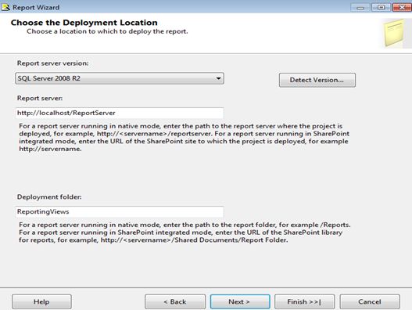Cancel the Report Wizard
This screenshot has height=310, width=412.
(x=370, y=301)
